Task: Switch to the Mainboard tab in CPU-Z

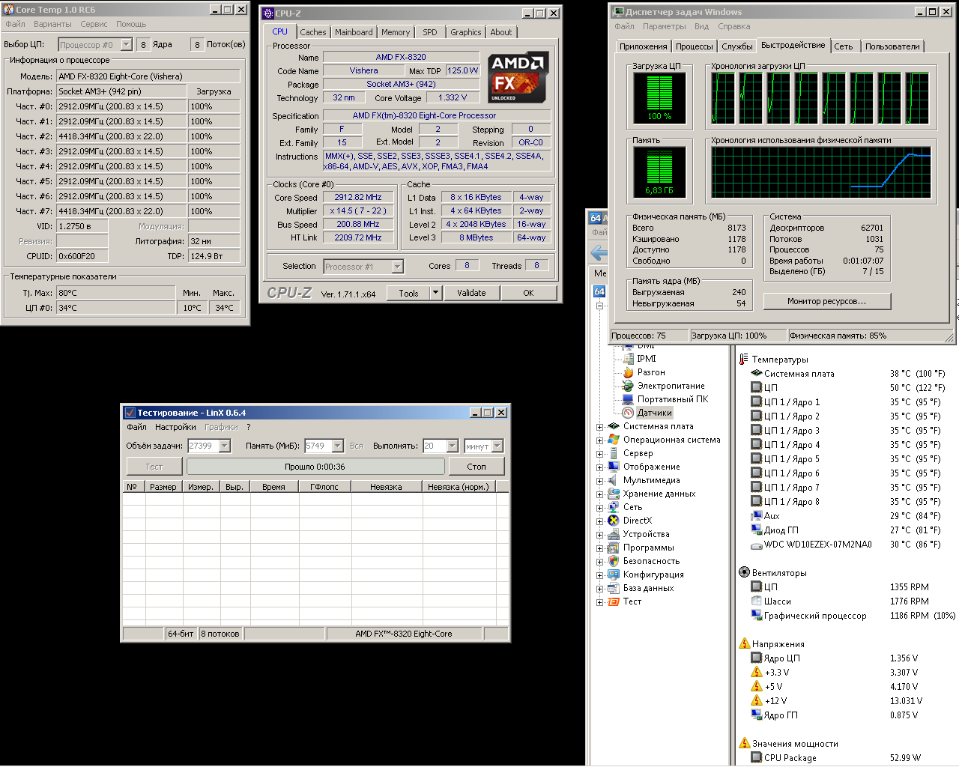Action: pyautogui.click(x=354, y=32)
